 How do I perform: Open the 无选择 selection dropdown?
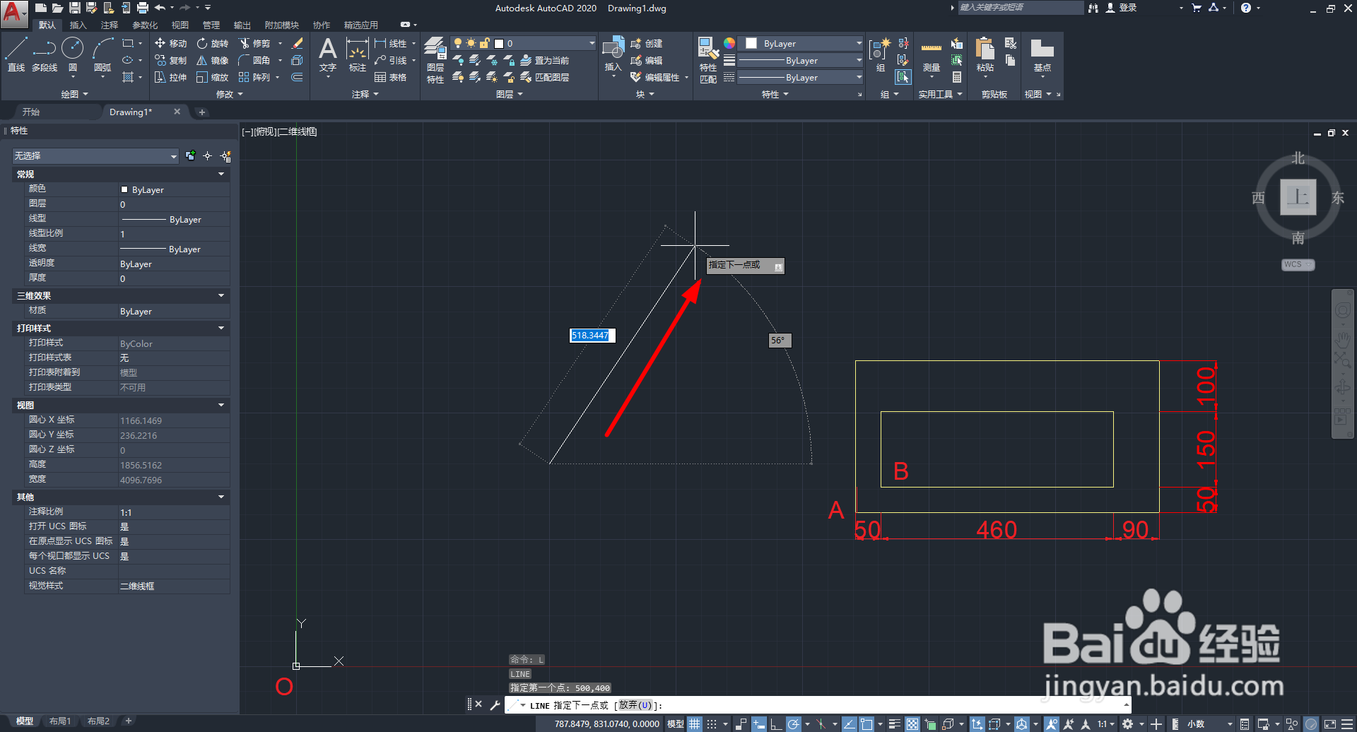[x=95, y=155]
